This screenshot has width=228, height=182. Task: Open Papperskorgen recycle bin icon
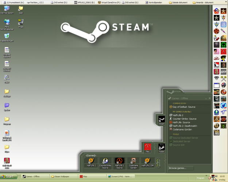(x=7, y=36)
